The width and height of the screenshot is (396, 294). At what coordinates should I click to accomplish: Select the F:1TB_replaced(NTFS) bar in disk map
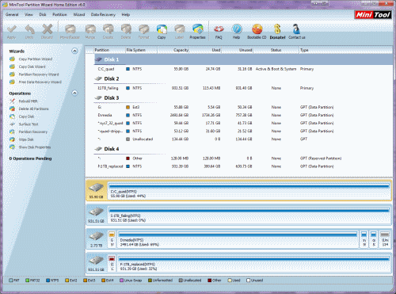point(254,263)
